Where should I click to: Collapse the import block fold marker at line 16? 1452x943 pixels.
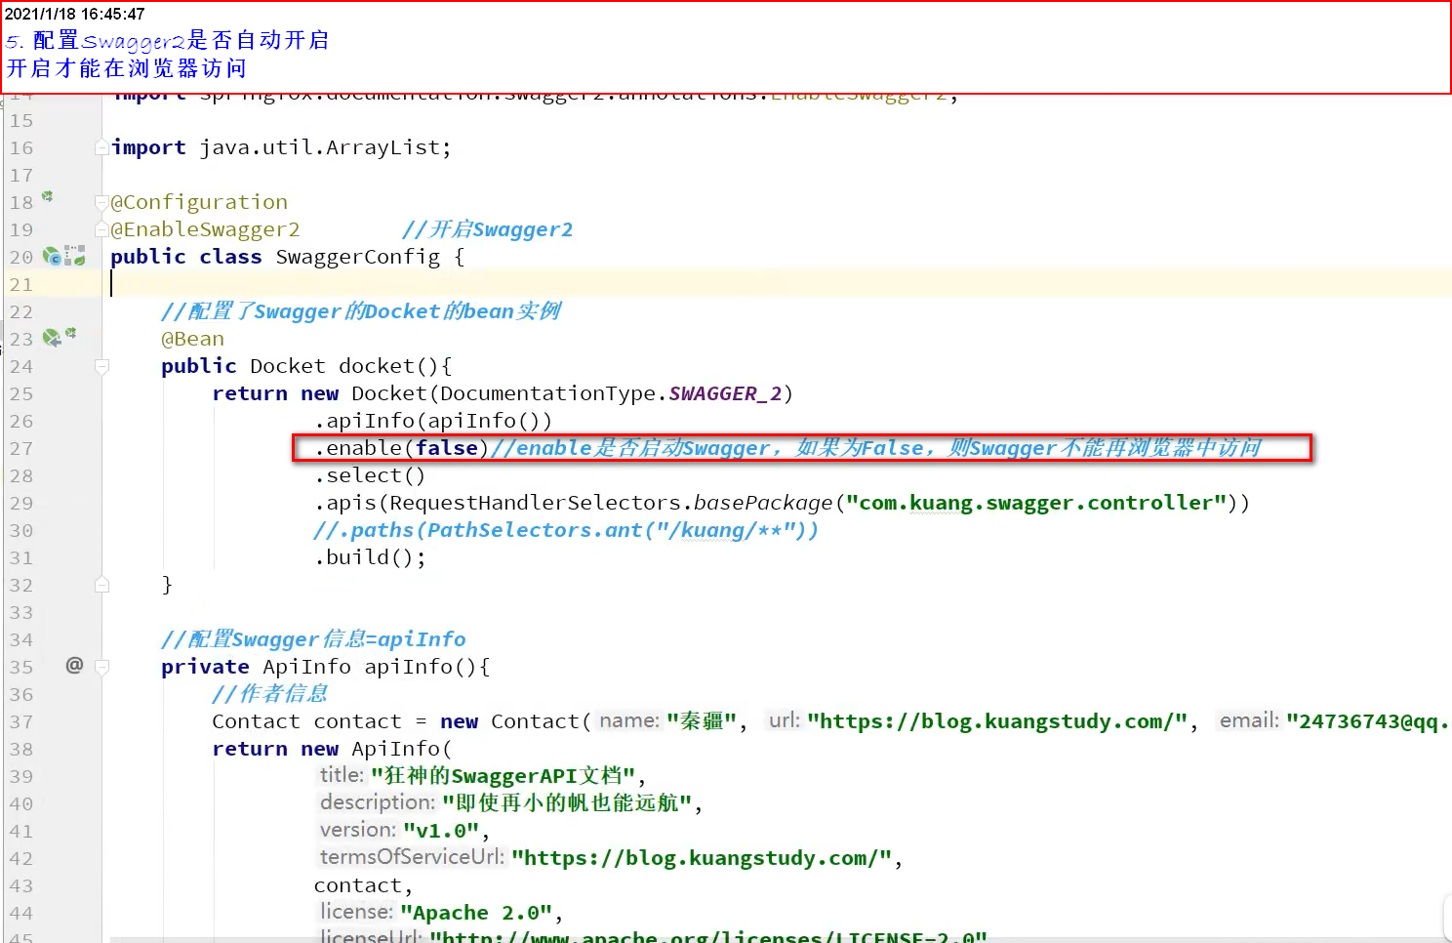pos(101,147)
